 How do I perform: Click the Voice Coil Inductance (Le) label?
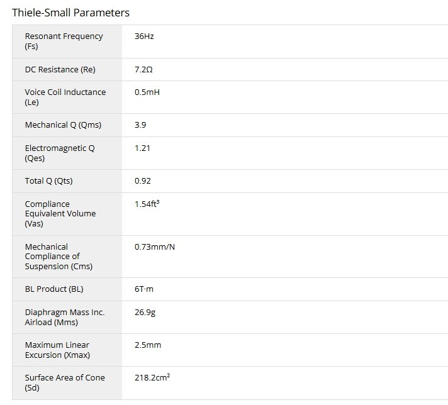click(65, 97)
